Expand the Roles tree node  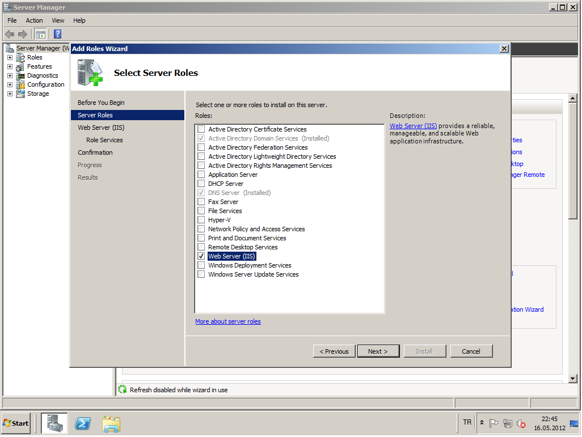point(10,58)
